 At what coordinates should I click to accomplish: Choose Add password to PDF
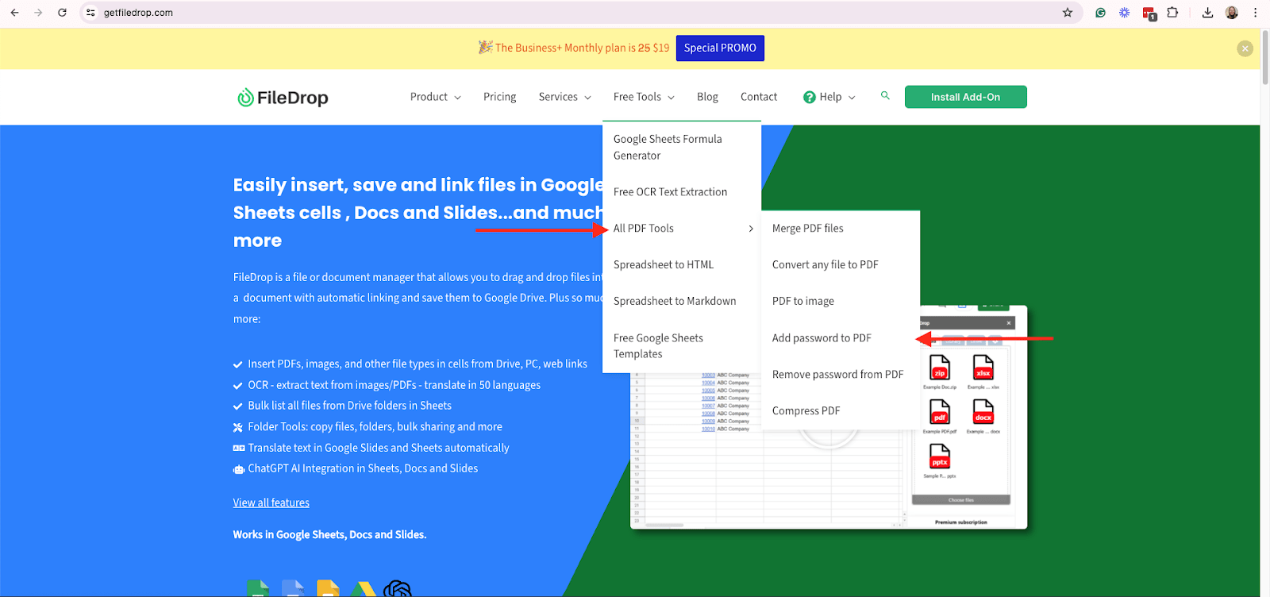click(x=841, y=338)
